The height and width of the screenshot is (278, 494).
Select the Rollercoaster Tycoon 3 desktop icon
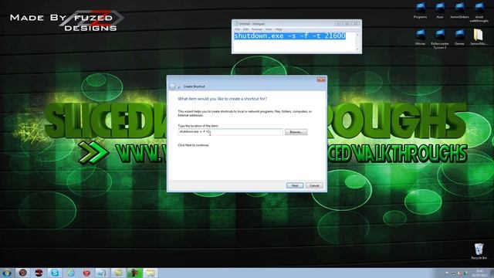(440, 39)
